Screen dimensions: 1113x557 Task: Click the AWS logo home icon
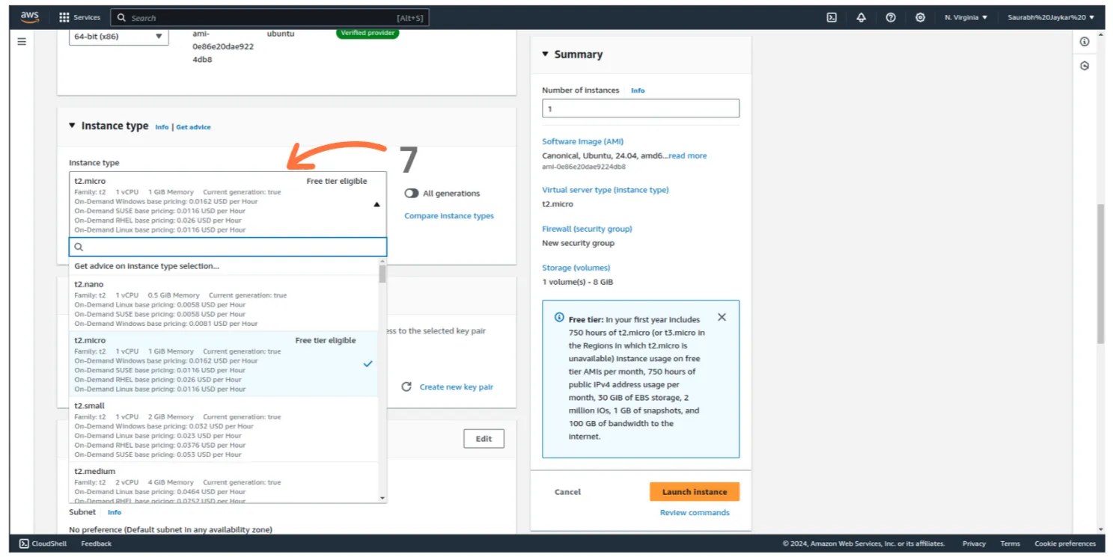pos(30,17)
